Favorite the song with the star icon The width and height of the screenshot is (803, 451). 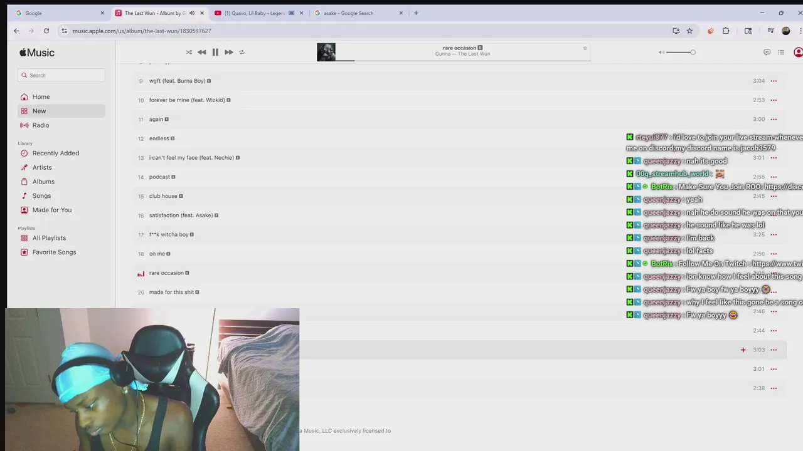tap(585, 48)
